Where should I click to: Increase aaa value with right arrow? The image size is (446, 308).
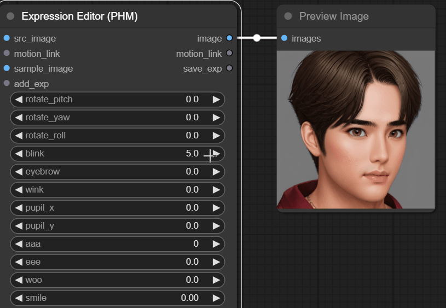click(216, 244)
